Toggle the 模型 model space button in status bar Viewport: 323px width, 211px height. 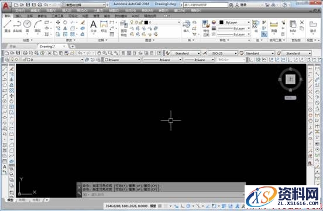(x=153, y=206)
